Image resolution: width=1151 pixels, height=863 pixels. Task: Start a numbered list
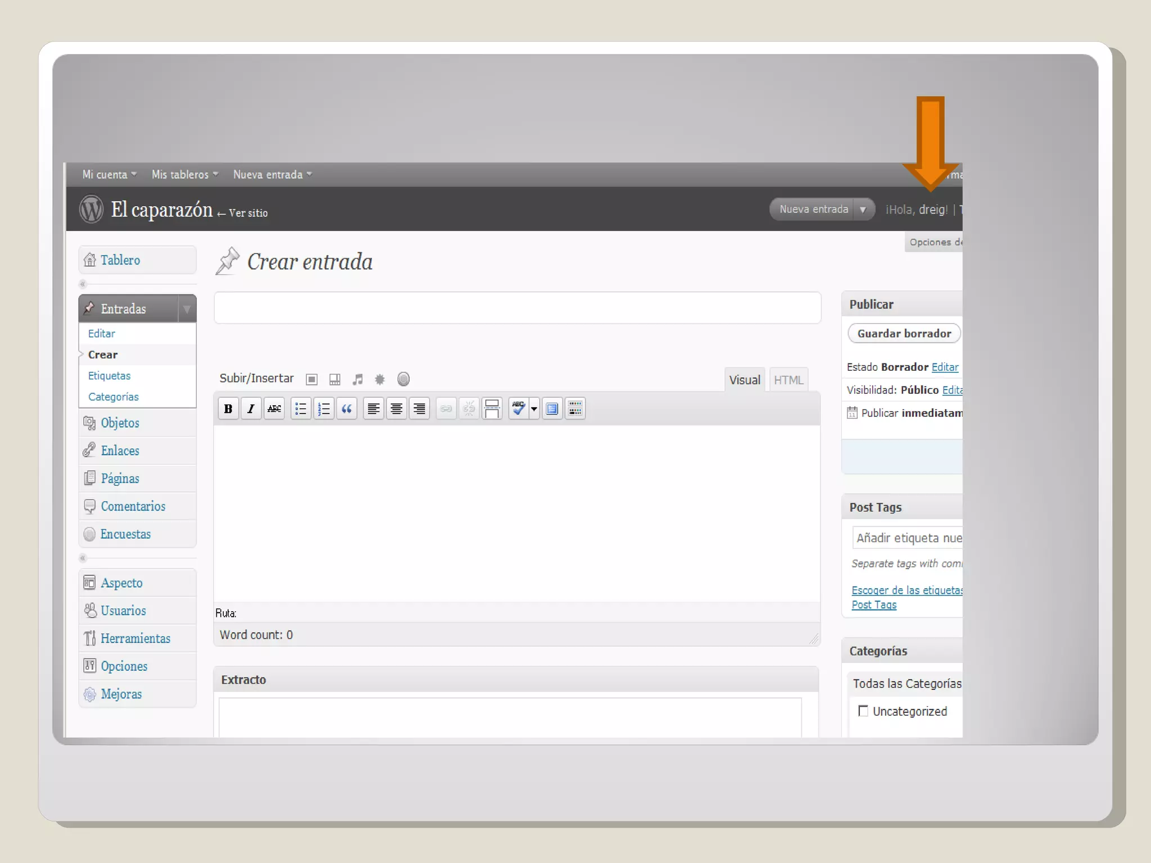(x=324, y=408)
